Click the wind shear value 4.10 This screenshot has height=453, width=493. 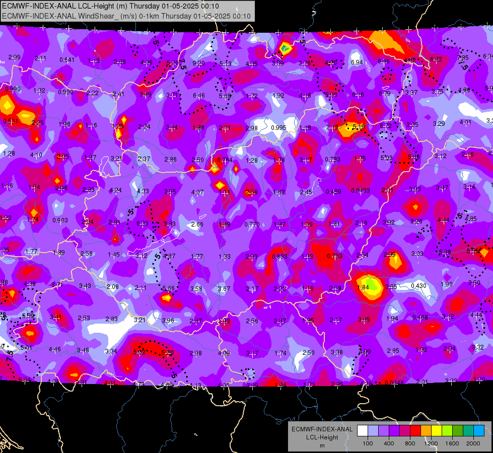pyautogui.click(x=36, y=155)
